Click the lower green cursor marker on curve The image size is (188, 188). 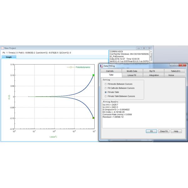(93, 118)
